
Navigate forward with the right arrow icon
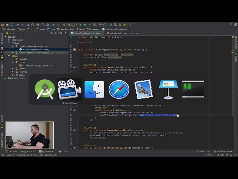58,25
